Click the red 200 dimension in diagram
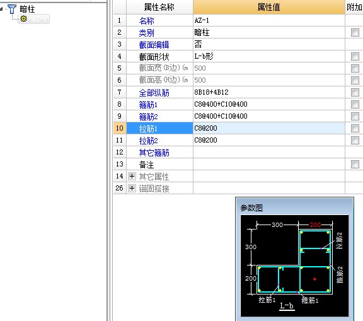The image size is (363, 321). click(315, 225)
